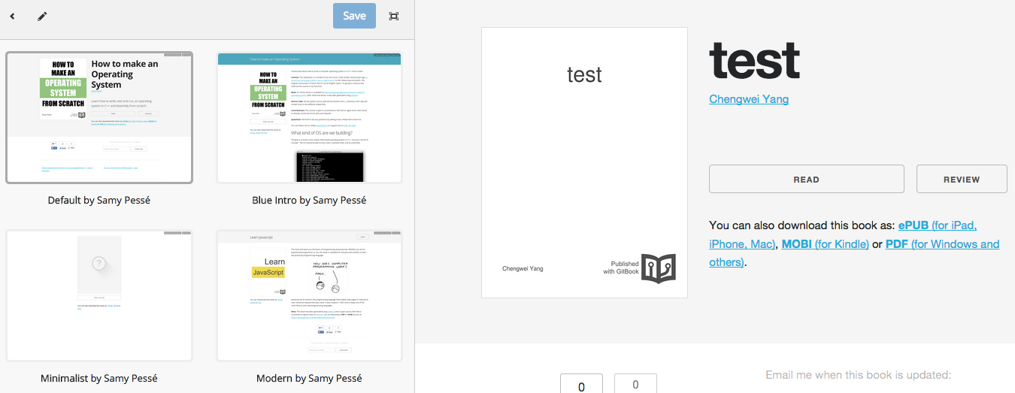Open the REVIEW button
The image size is (1015, 393).
961,180
